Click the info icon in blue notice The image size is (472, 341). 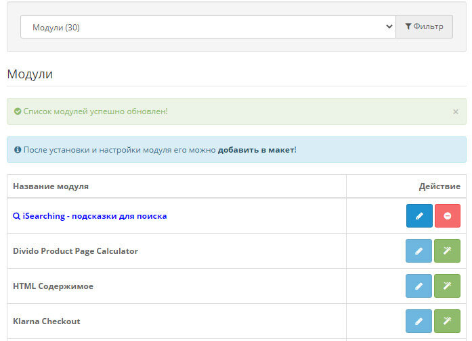pos(18,149)
